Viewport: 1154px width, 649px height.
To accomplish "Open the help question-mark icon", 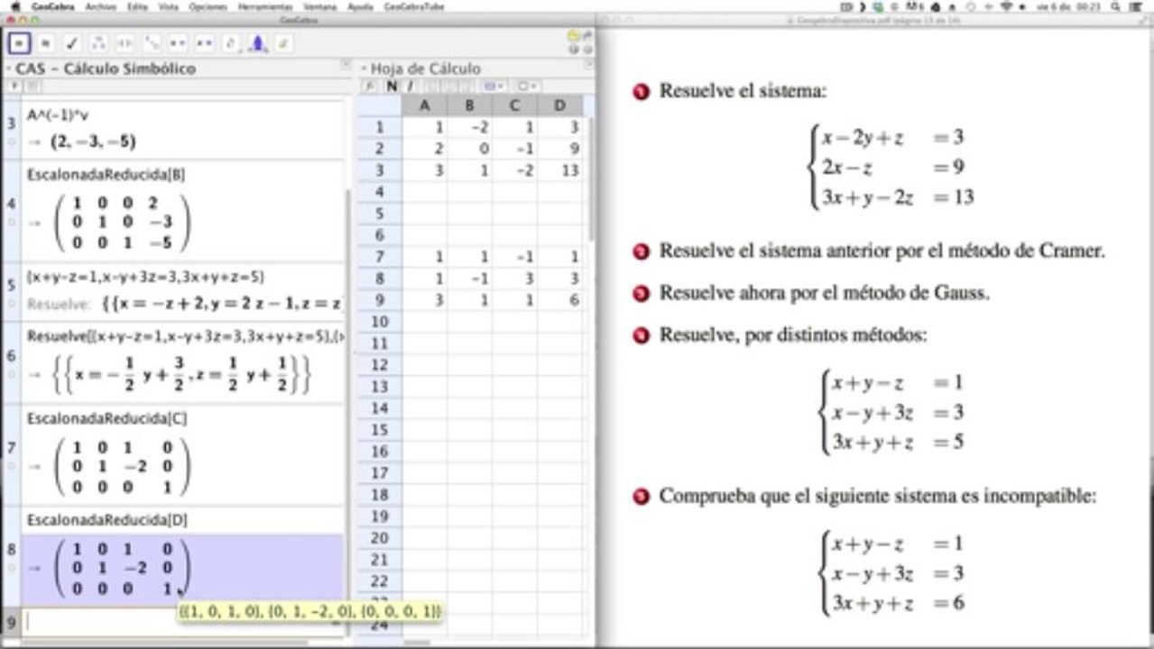I will tap(574, 50).
